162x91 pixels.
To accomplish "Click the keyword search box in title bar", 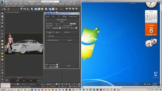I will coord(50,2).
